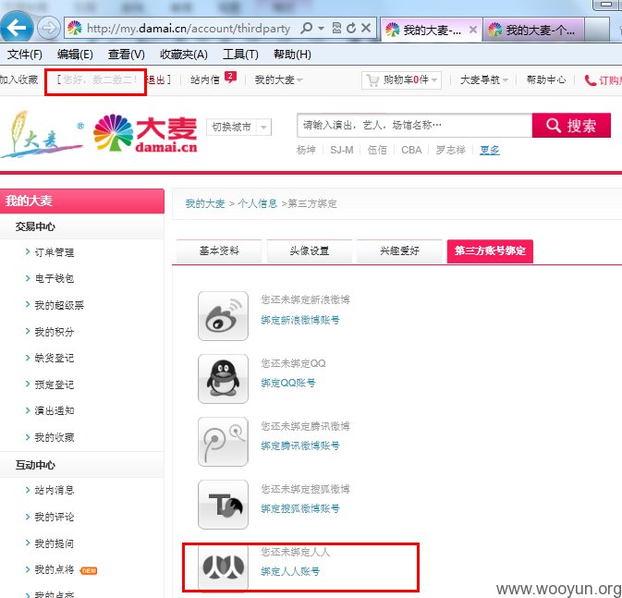Click the browser forward arrow button
Screen dimensions: 622x598
49,28
